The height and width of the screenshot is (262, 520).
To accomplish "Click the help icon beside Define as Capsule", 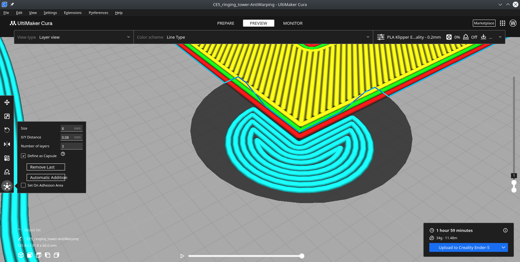I will pos(63,154).
